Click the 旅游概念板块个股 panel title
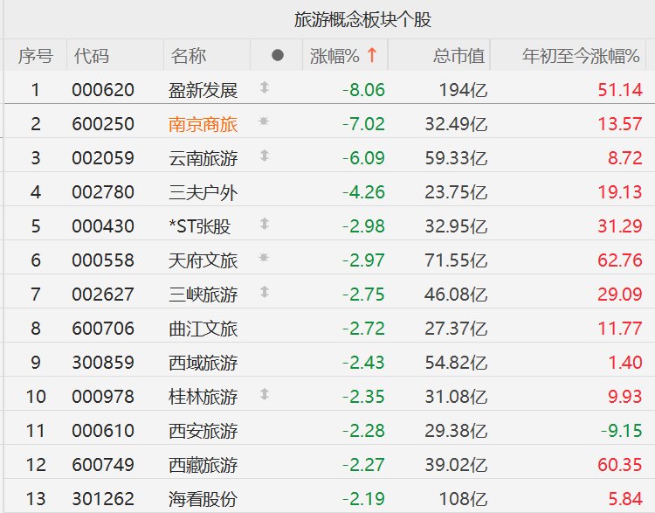Screen dimensions: 655x513 [363, 19]
